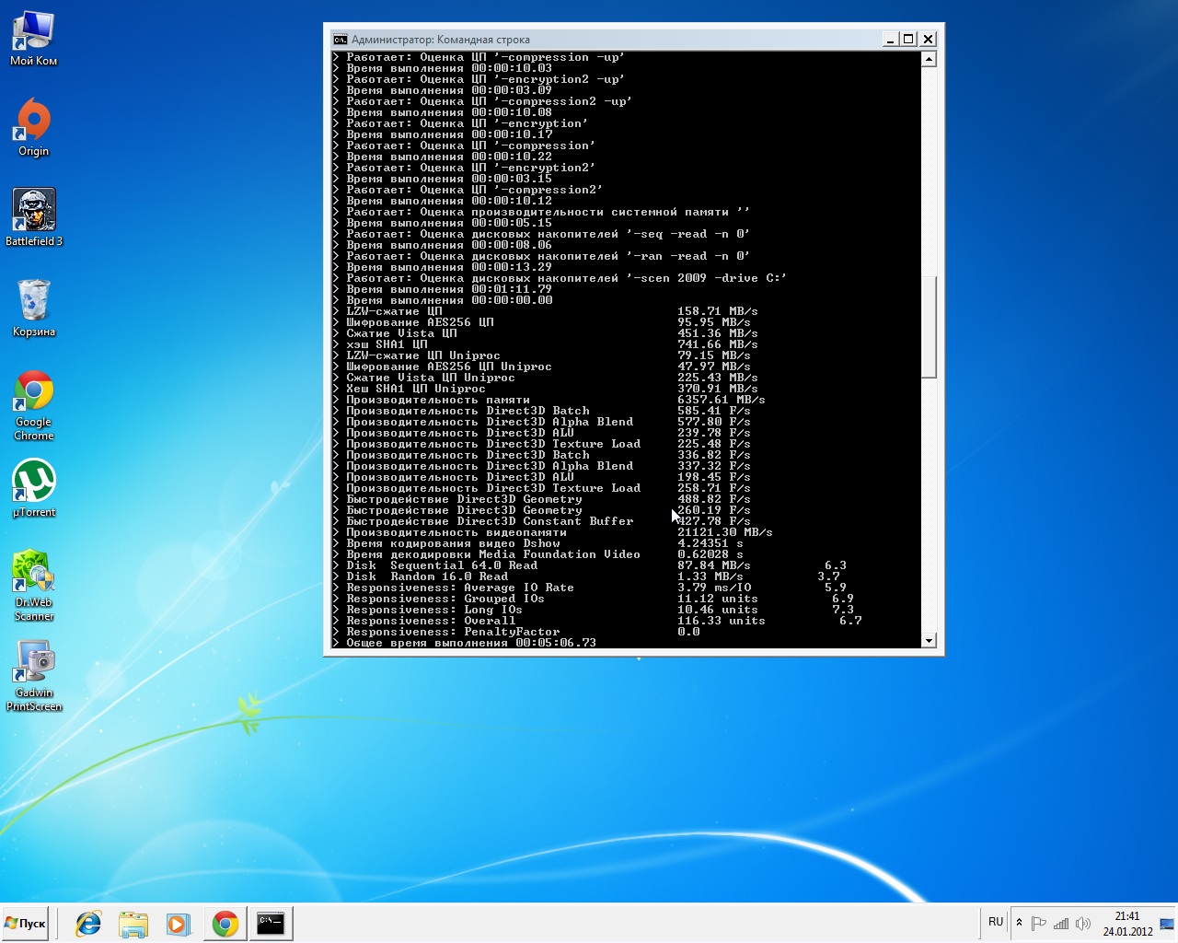1178x943 pixels.
Task: Click the console scrollbar down arrow
Action: [929, 640]
